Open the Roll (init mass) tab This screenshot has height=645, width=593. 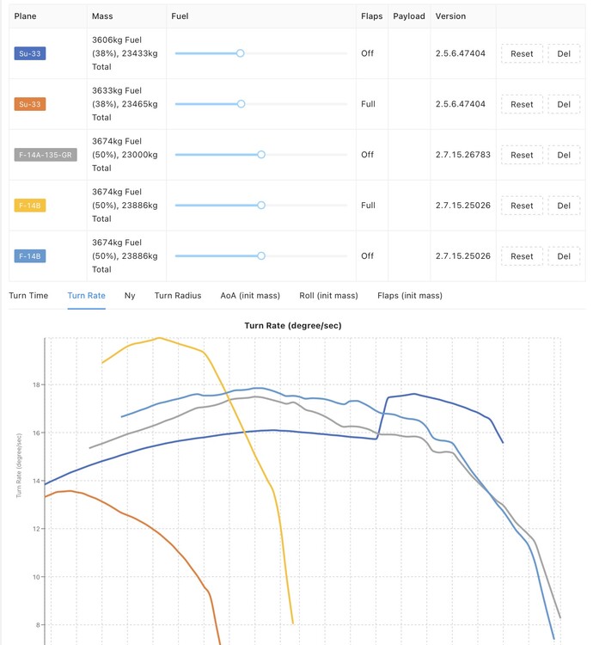point(328,296)
